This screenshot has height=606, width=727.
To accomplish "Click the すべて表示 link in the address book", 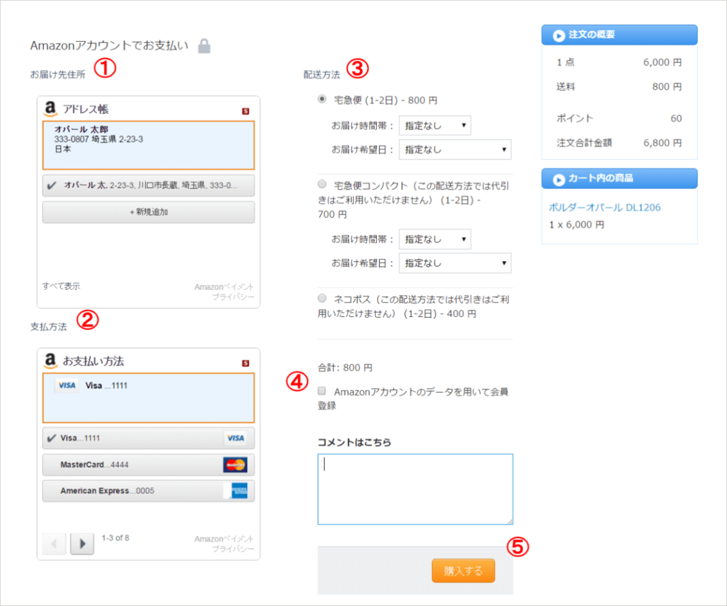I will tap(61, 286).
